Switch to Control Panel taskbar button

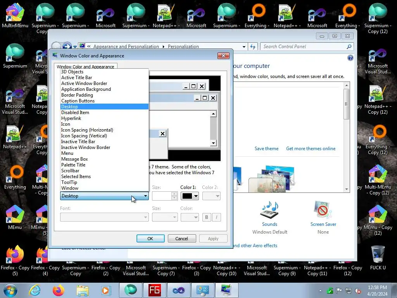[x=202, y=290]
